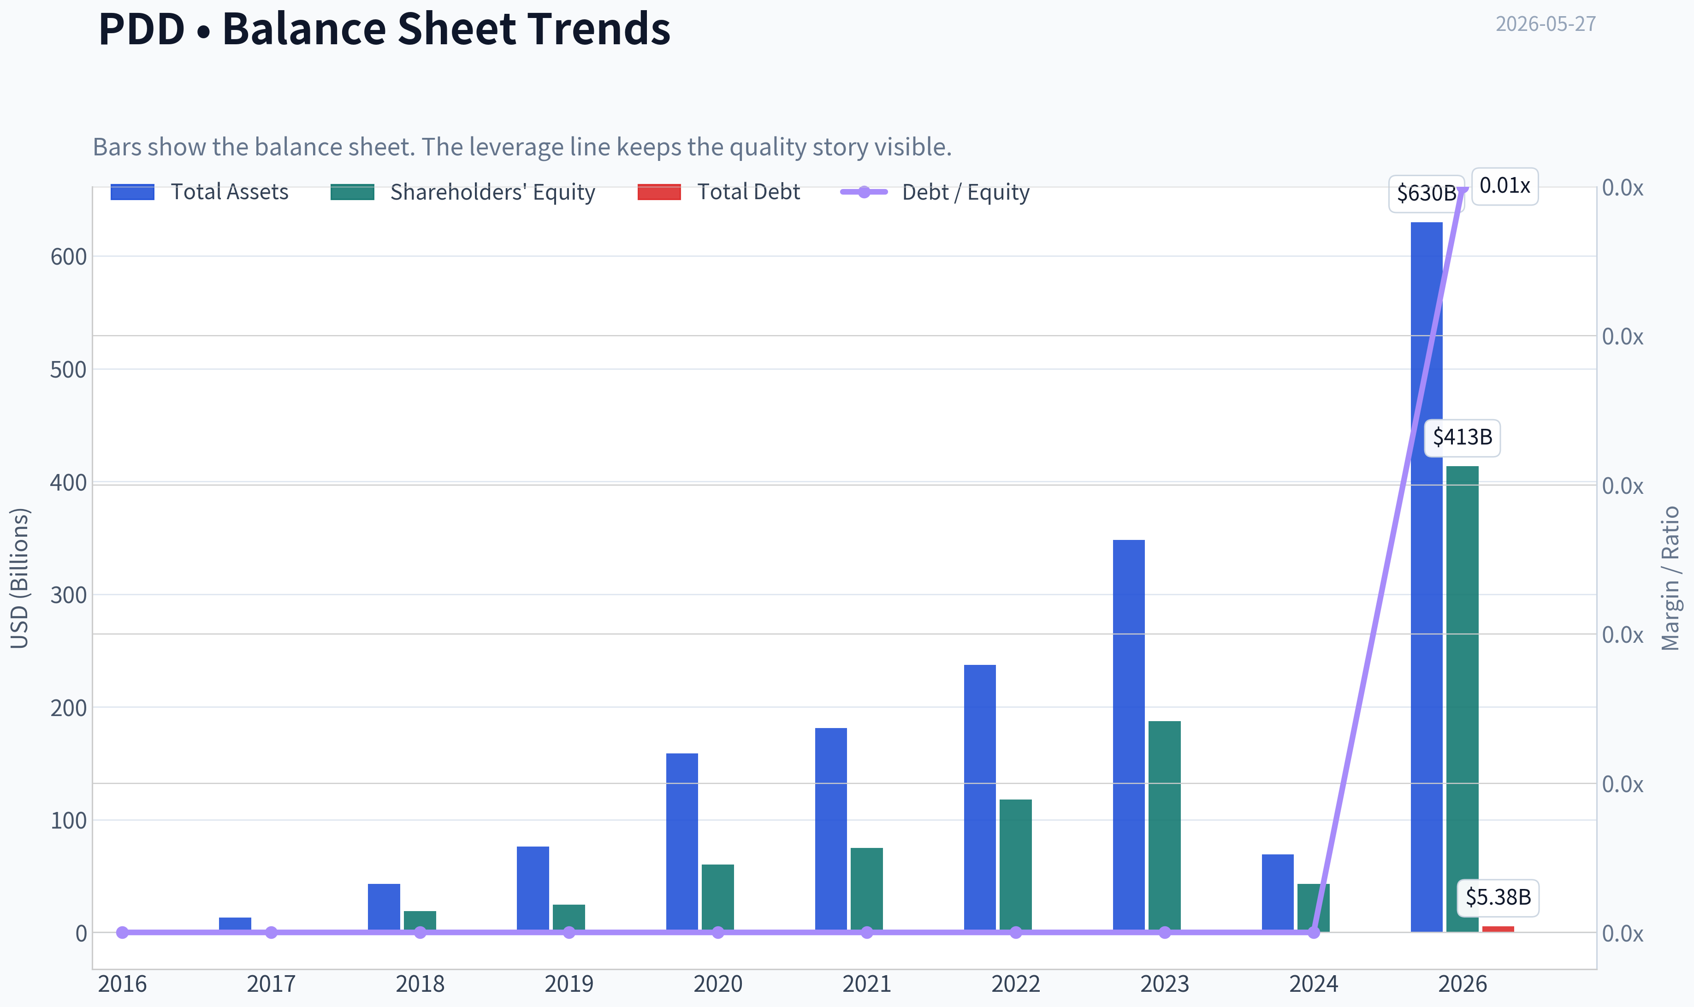The width and height of the screenshot is (1694, 1007).
Task: Click the 2020 Shareholders' Equity green bar
Action: point(718,898)
